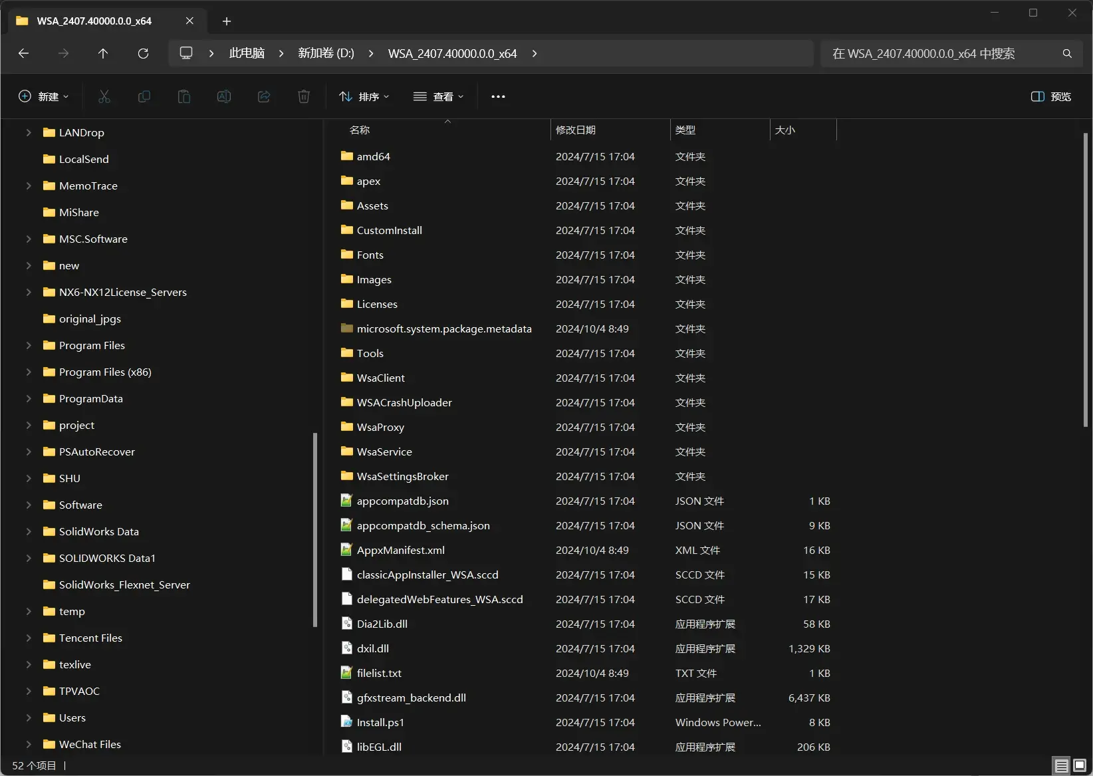Switch to details list view in status bar
The height and width of the screenshot is (776, 1093).
coord(1062,766)
